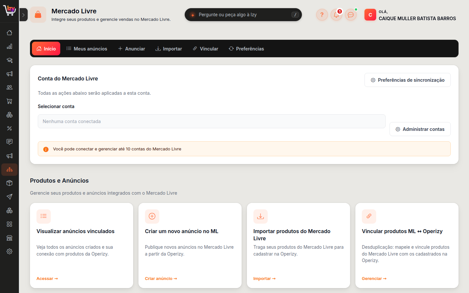Image resolution: width=469 pixels, height=293 pixels.
Task: Click the Administrar contas button
Action: point(420,129)
